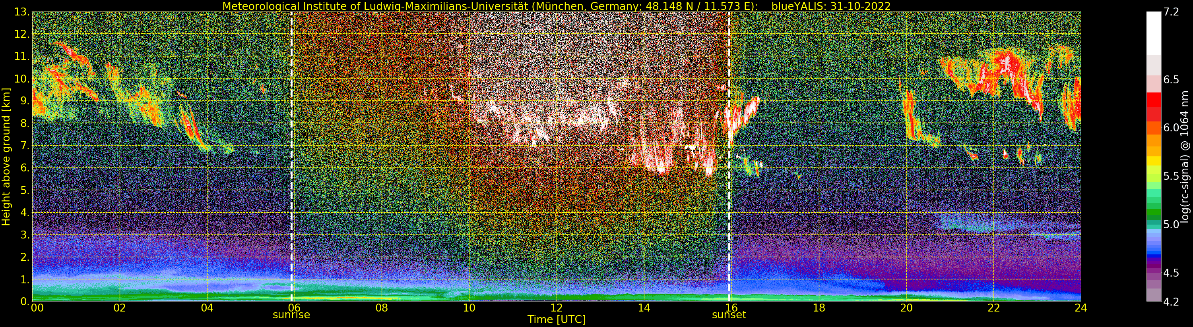
Task: Click the colorbar value 6.0
Action: coord(1171,128)
